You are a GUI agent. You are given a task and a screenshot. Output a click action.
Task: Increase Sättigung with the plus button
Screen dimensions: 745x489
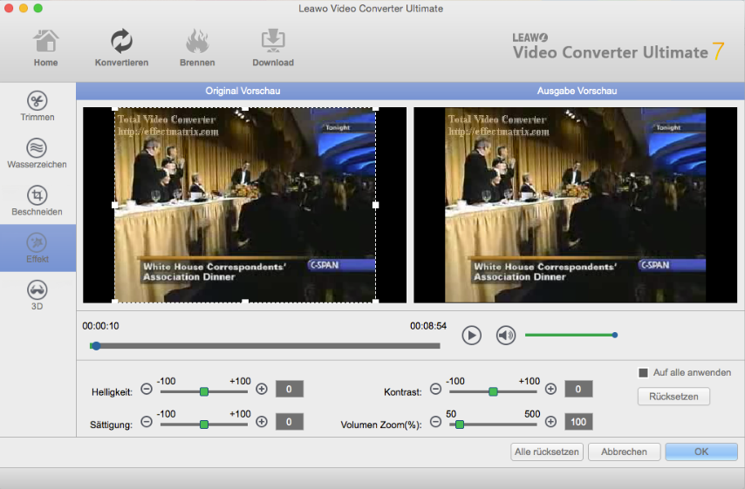coord(262,422)
